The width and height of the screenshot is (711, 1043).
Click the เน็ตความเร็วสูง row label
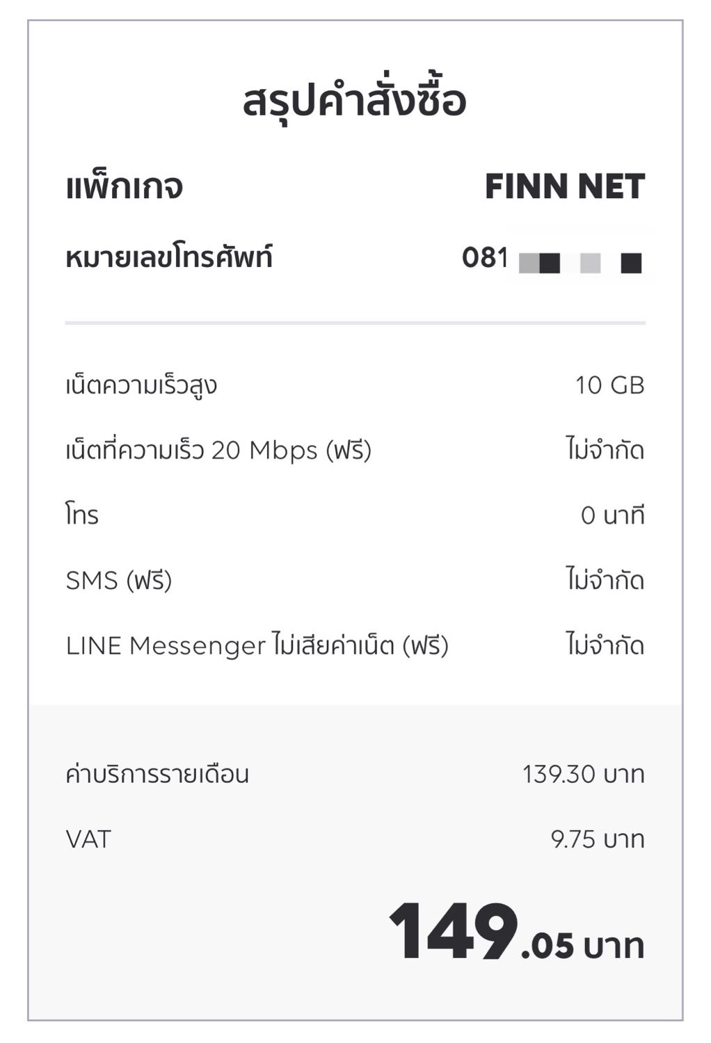point(141,385)
